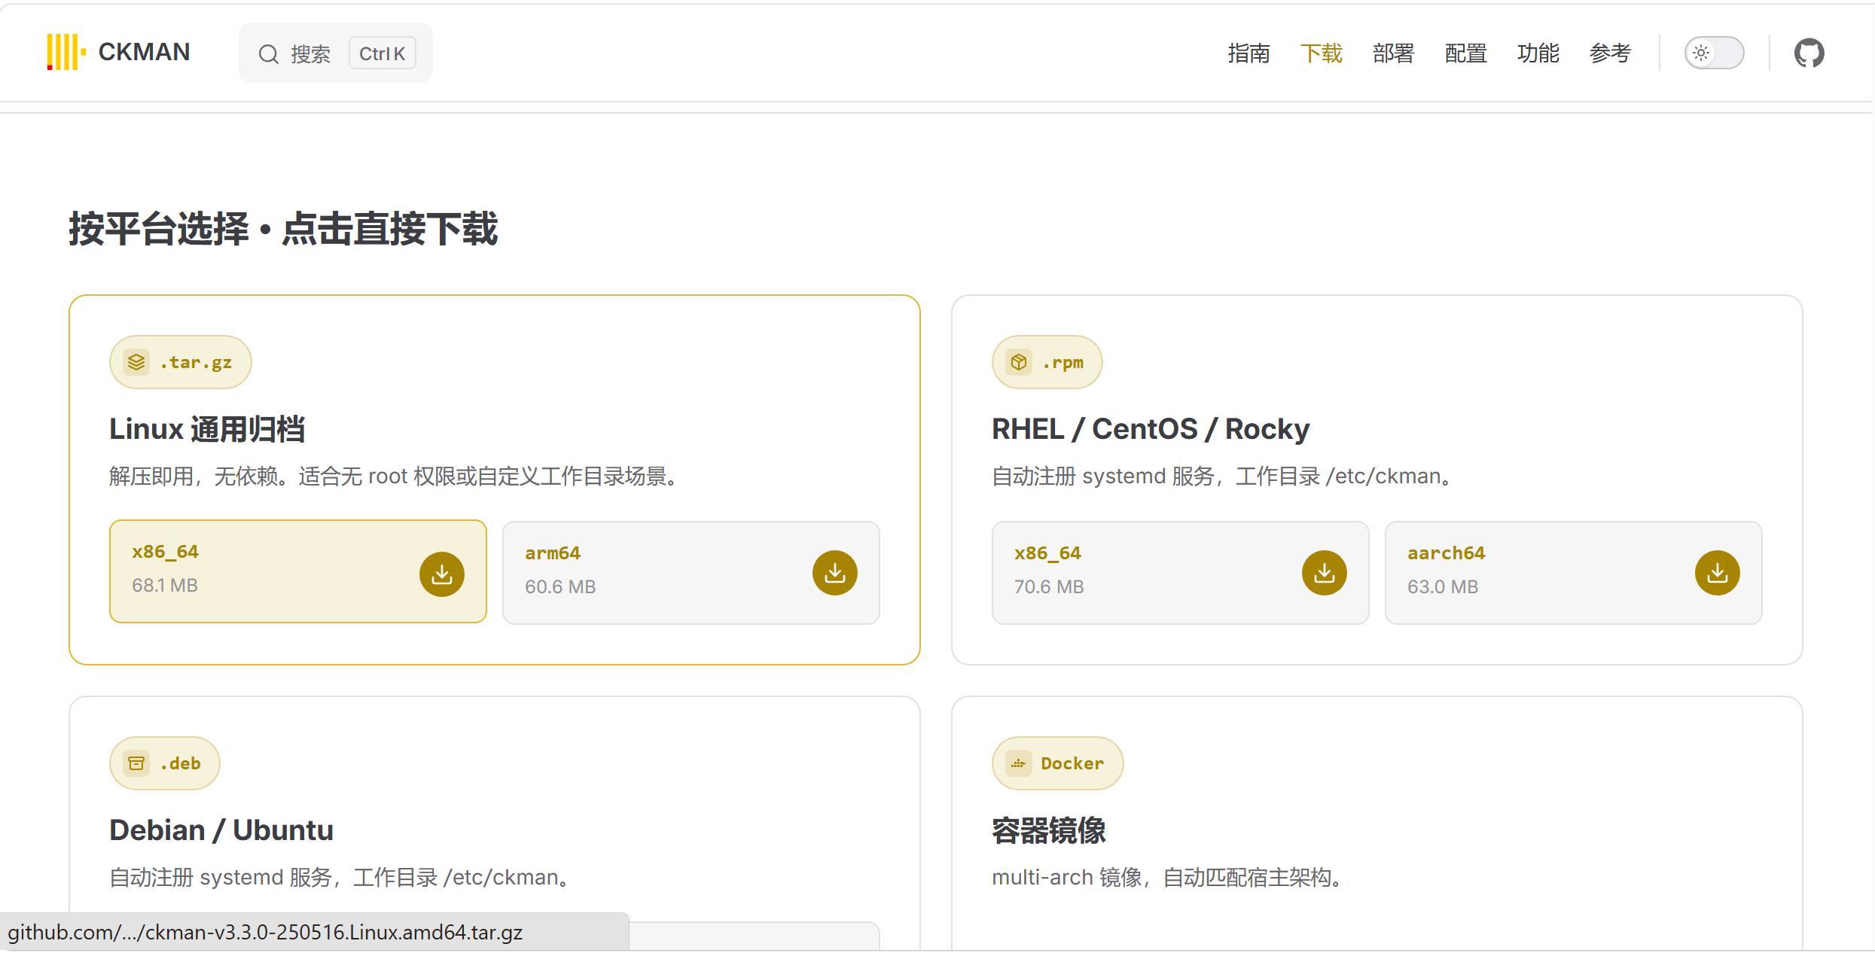The width and height of the screenshot is (1875, 953).
Task: Click the 容器镜像 card title
Action: coord(1049,830)
